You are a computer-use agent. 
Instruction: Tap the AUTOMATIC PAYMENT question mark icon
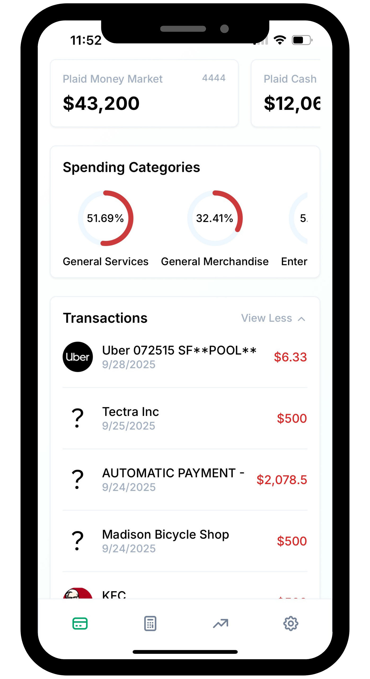[x=77, y=480]
